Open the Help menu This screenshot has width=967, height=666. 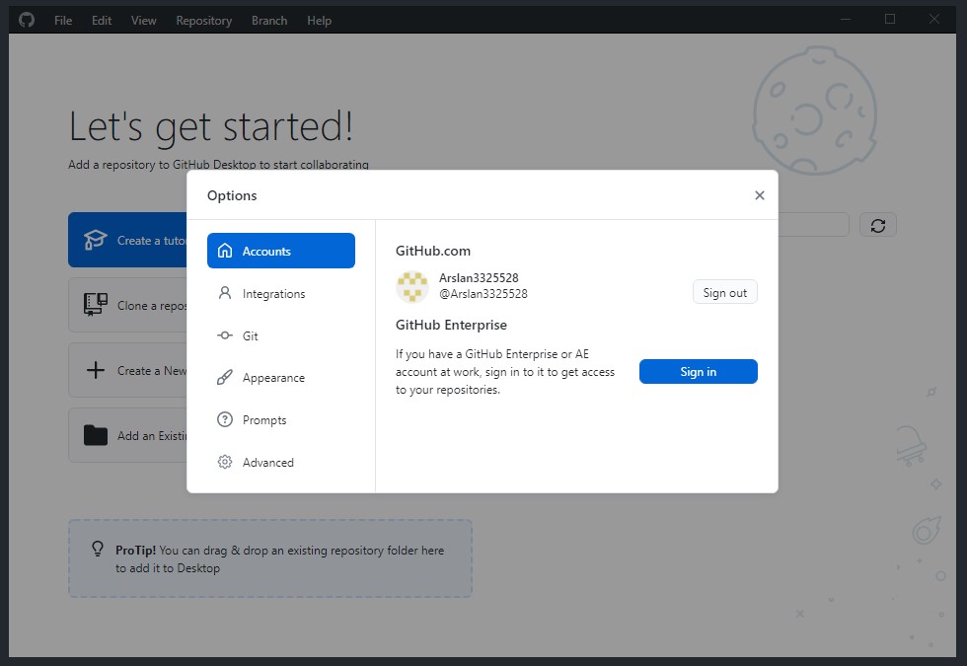(320, 21)
